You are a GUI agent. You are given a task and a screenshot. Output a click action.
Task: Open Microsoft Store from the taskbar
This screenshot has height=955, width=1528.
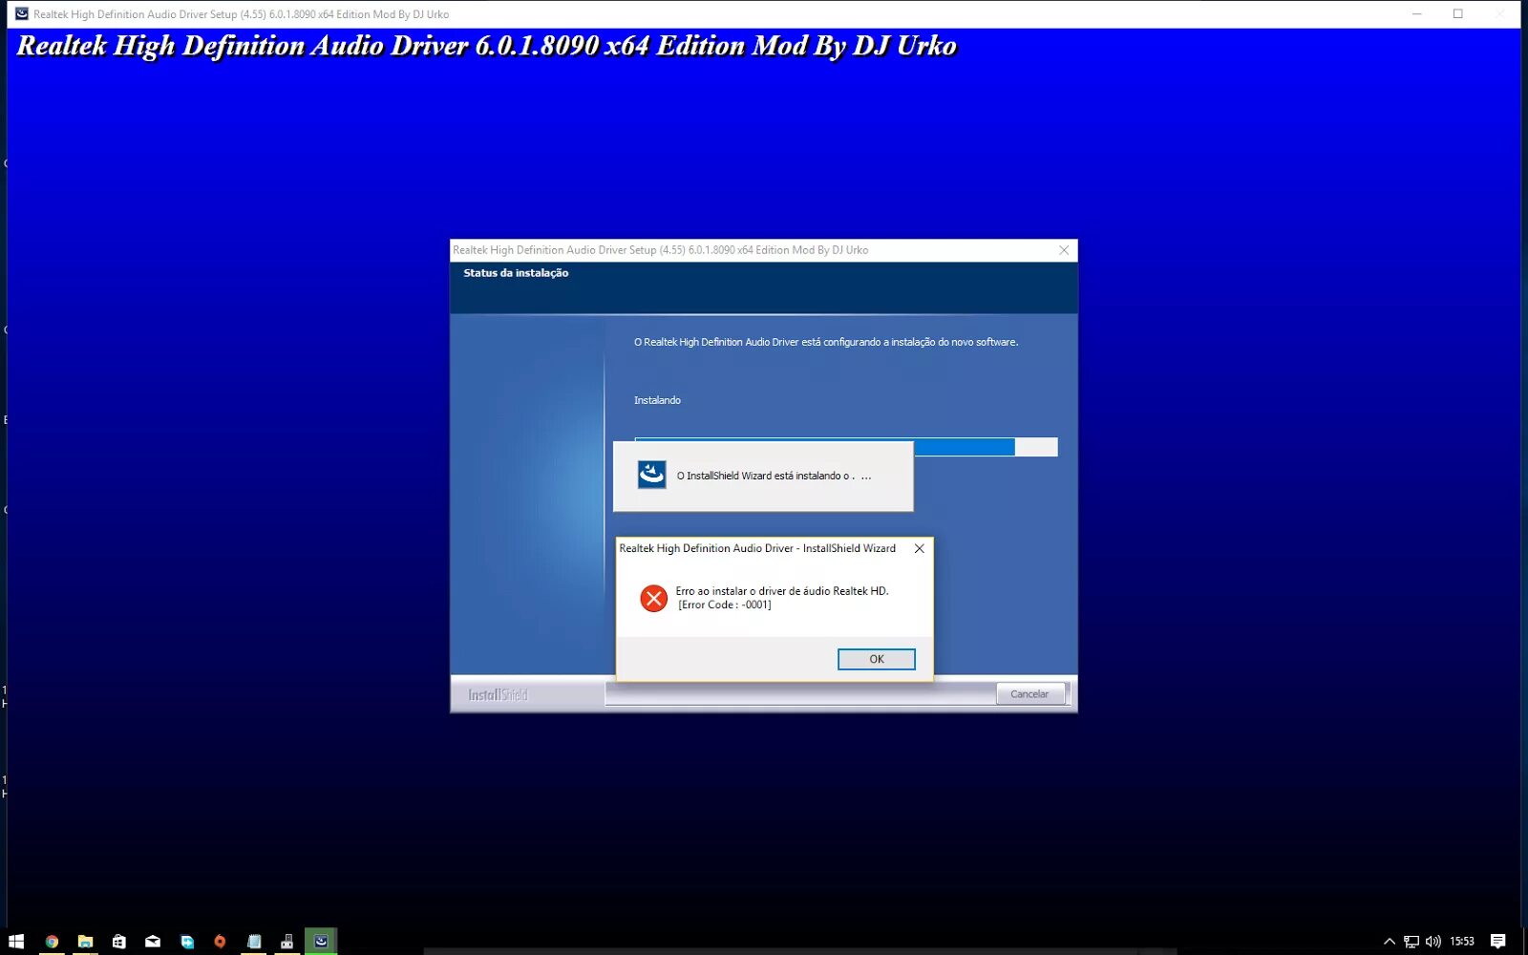118,941
